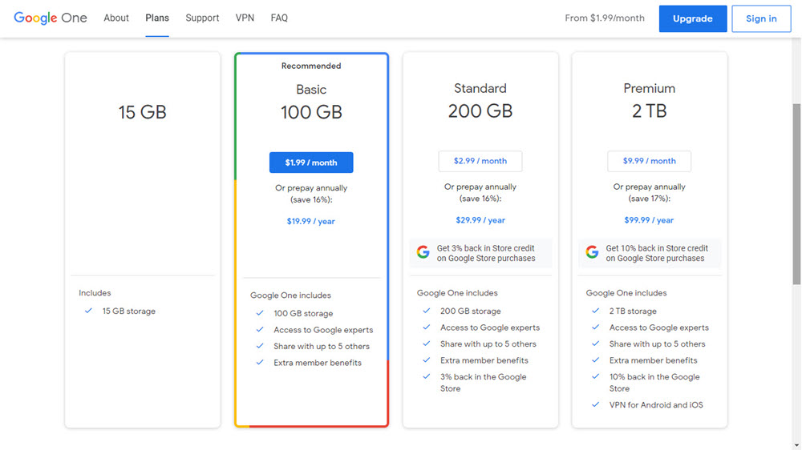Click the Google One logo
Screen dimensions: 802x450
tap(50, 18)
